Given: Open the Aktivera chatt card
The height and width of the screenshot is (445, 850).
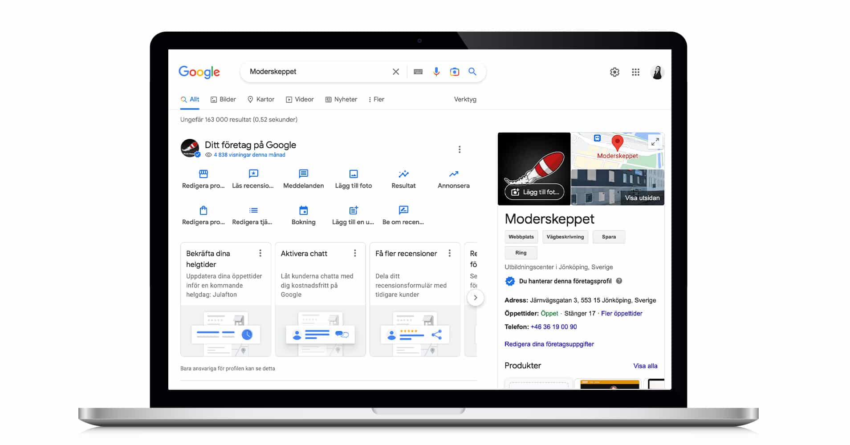Looking at the screenshot, I should 320,299.
